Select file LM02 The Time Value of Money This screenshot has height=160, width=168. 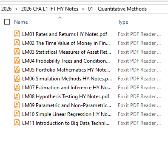pyautogui.click(x=66, y=43)
